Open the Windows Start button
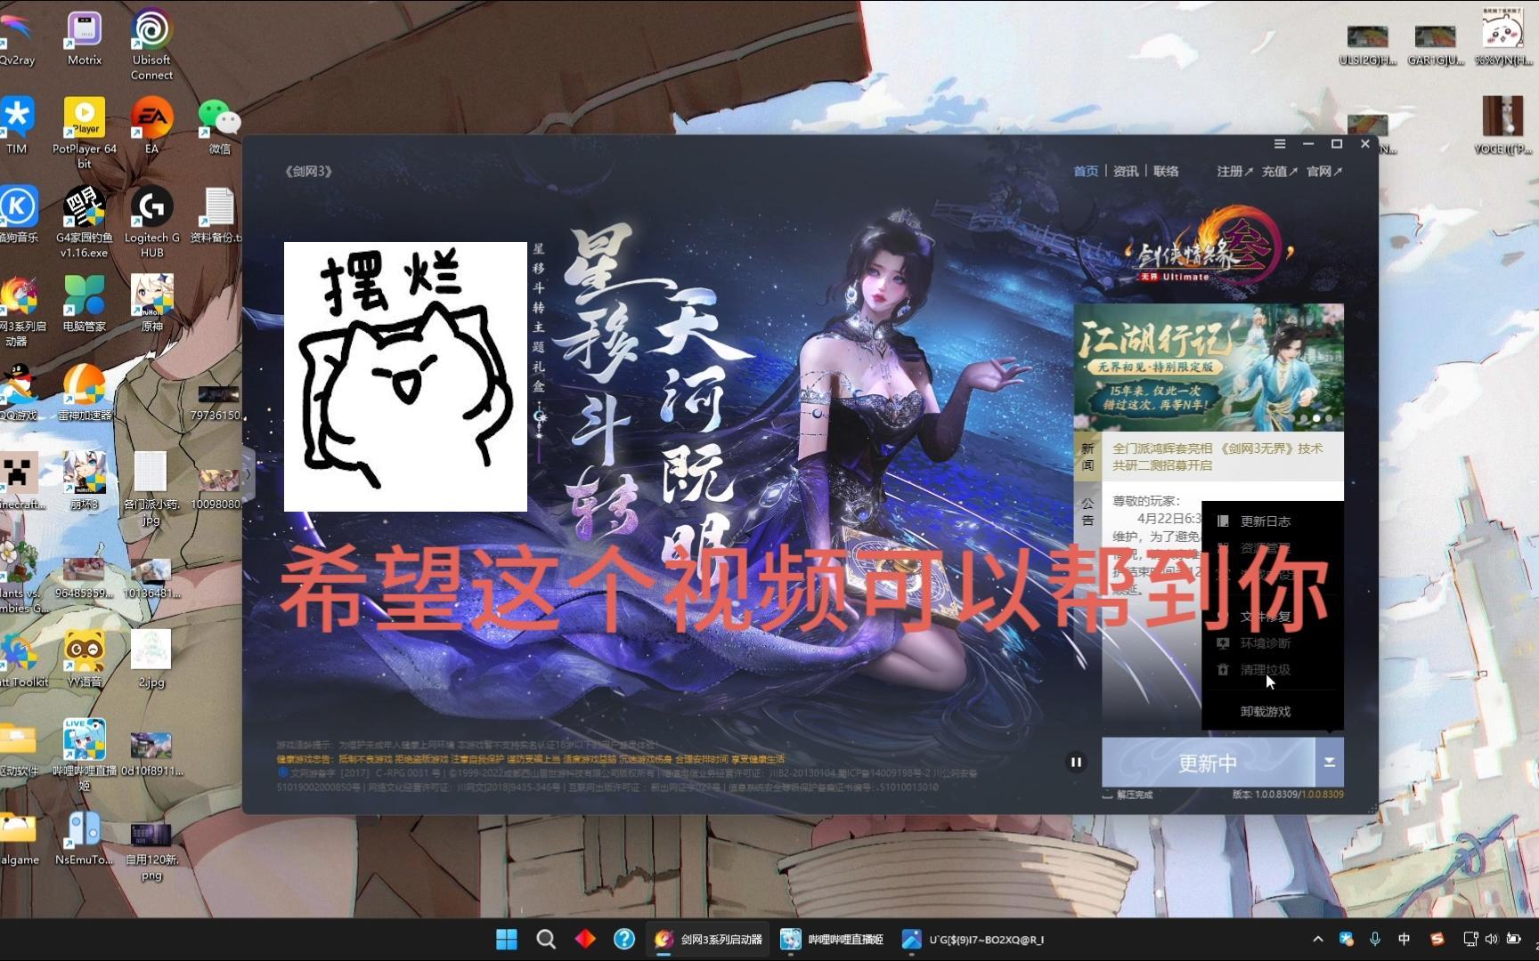Screen dimensions: 1539x961 (507, 939)
